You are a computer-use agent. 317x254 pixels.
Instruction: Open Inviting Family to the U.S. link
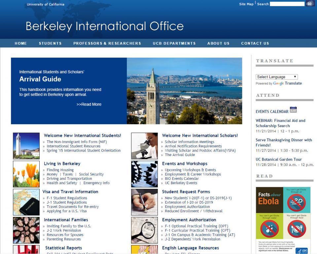coord(69,226)
